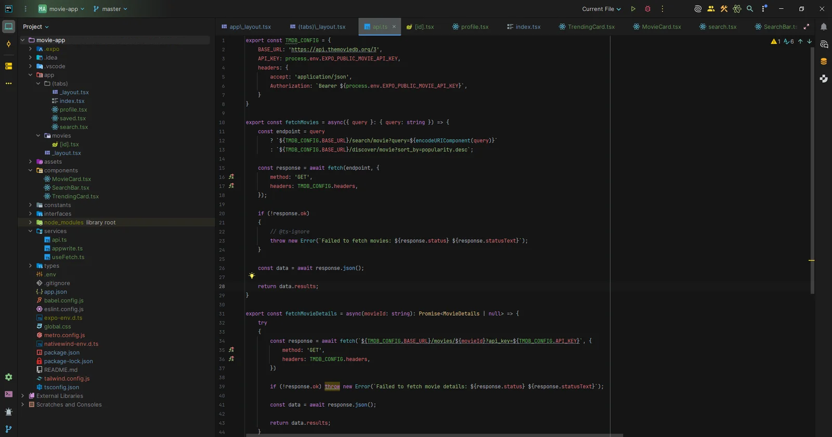
Task: Open the Notifications bell icon
Action: tap(824, 27)
